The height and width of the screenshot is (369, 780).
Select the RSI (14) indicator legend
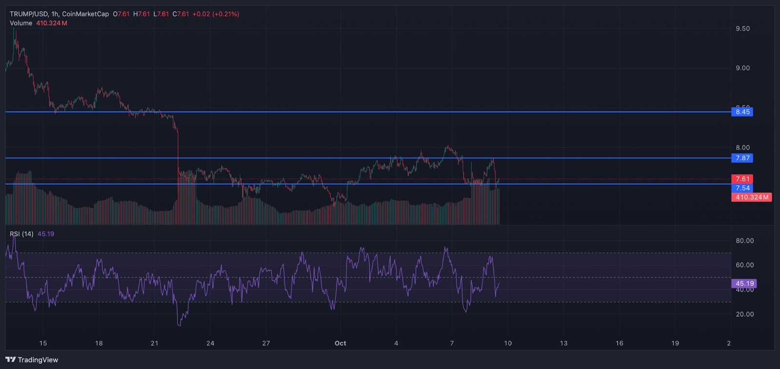[x=21, y=234]
